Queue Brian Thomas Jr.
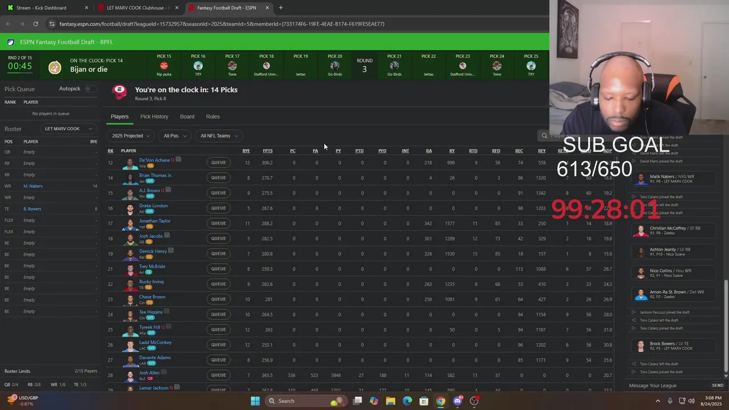729x410 pixels. click(219, 178)
